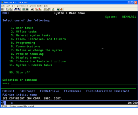The width and height of the screenshot is (138, 115).
Task: Click the Print Screen toolbar icon
Action: [3, 10]
